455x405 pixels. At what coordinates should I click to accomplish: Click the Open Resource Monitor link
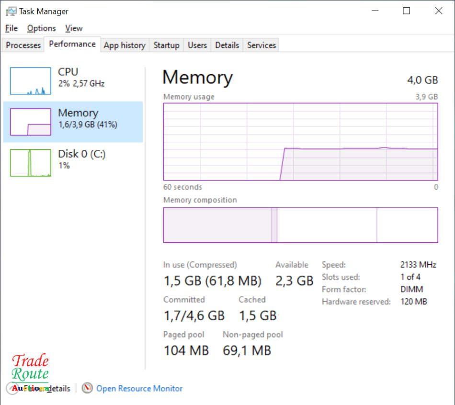pos(139,388)
